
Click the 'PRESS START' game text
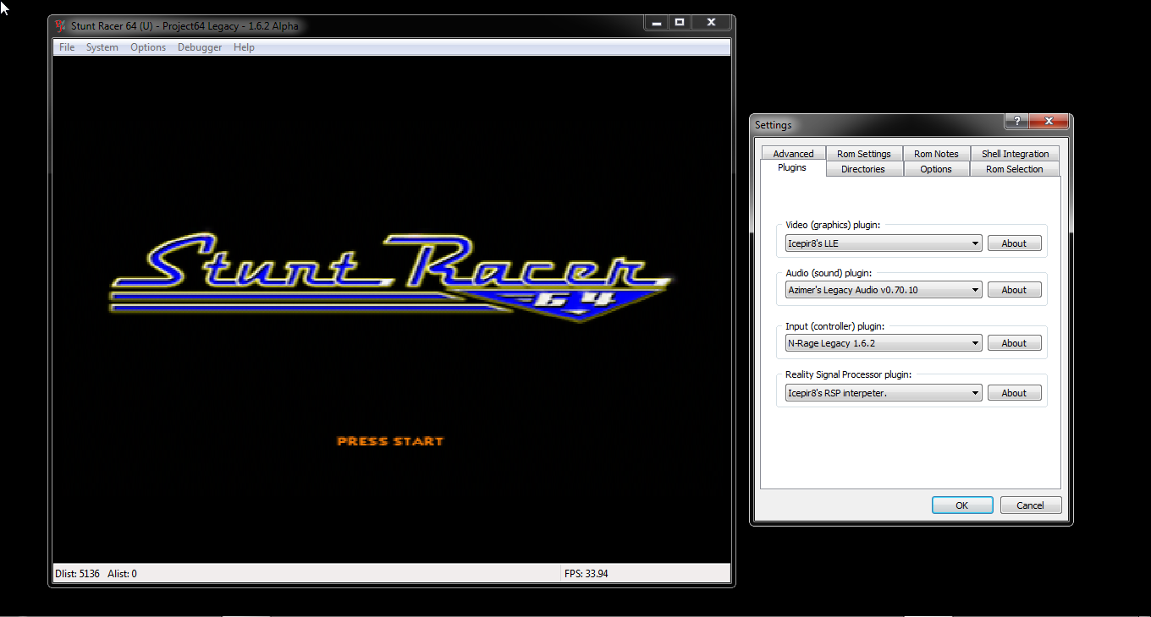tap(390, 441)
